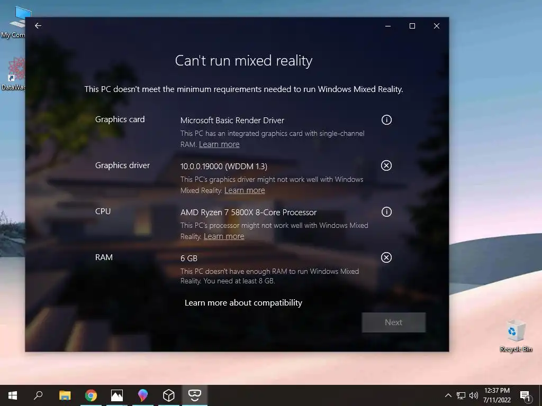Viewport: 542px width, 406px height.
Task: Open Learn more link under CPU description
Action: (224, 236)
